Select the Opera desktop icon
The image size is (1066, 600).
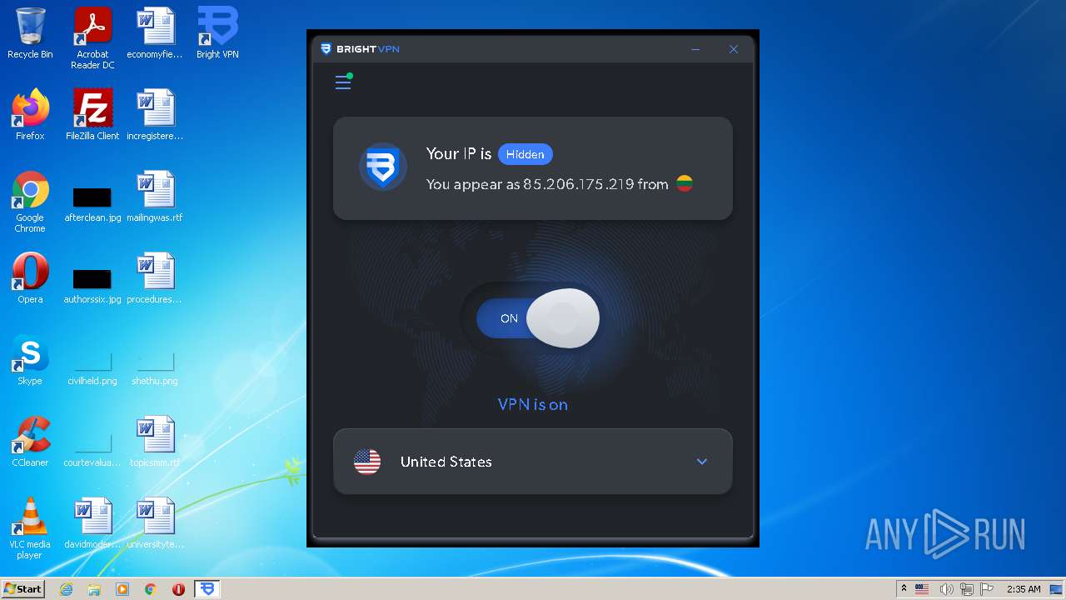(x=30, y=278)
